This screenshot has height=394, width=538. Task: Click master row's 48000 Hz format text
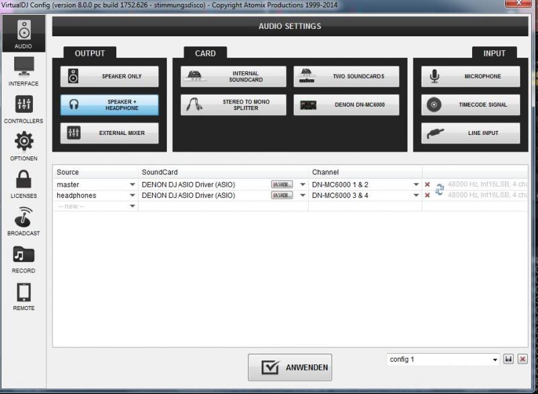488,184
